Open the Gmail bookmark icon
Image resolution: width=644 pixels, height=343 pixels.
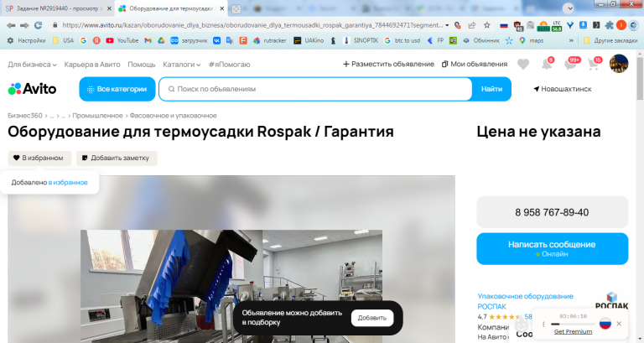coord(148,40)
